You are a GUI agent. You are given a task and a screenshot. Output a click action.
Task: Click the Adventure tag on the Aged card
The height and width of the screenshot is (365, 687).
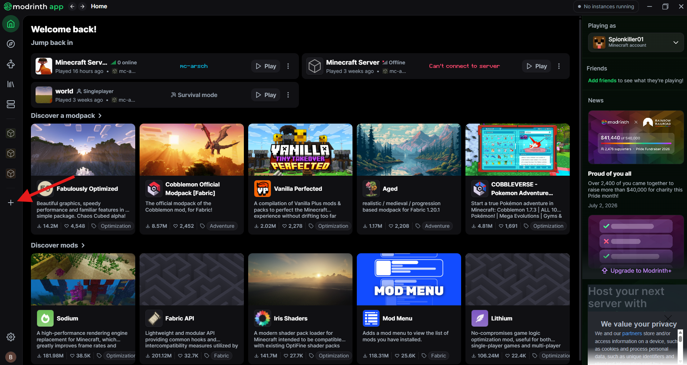[437, 226]
